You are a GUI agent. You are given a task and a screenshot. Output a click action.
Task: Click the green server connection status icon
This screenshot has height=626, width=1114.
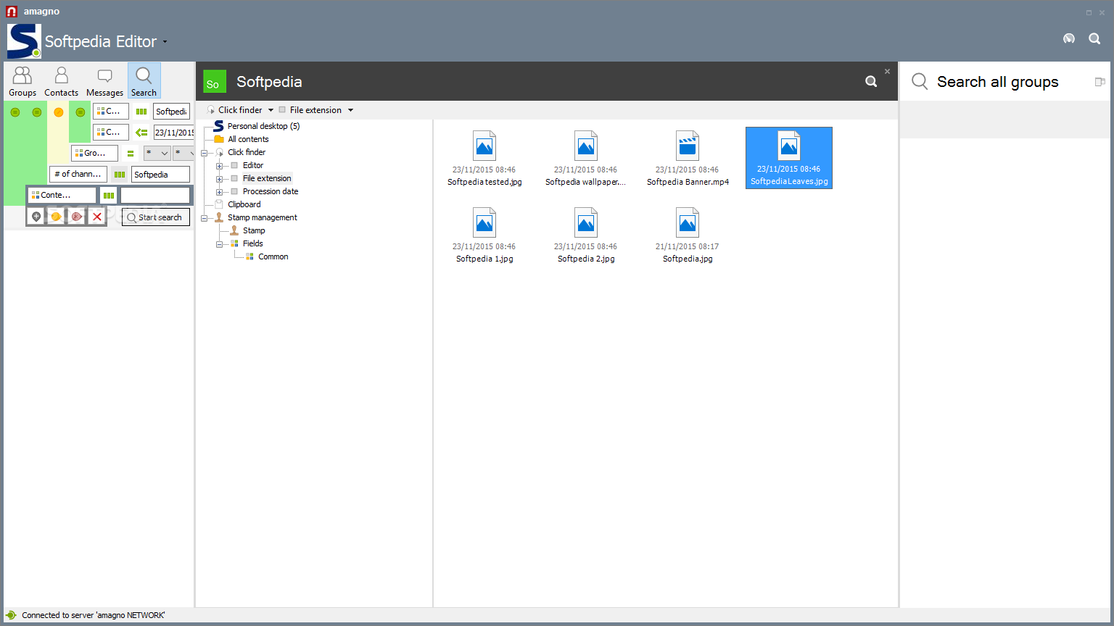11,615
